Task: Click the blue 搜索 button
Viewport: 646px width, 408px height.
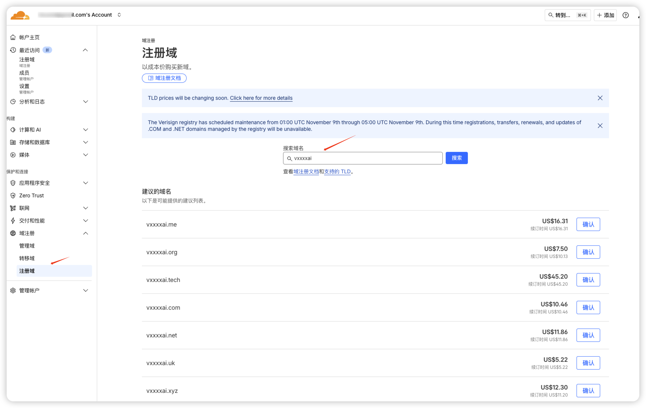Action: point(456,158)
